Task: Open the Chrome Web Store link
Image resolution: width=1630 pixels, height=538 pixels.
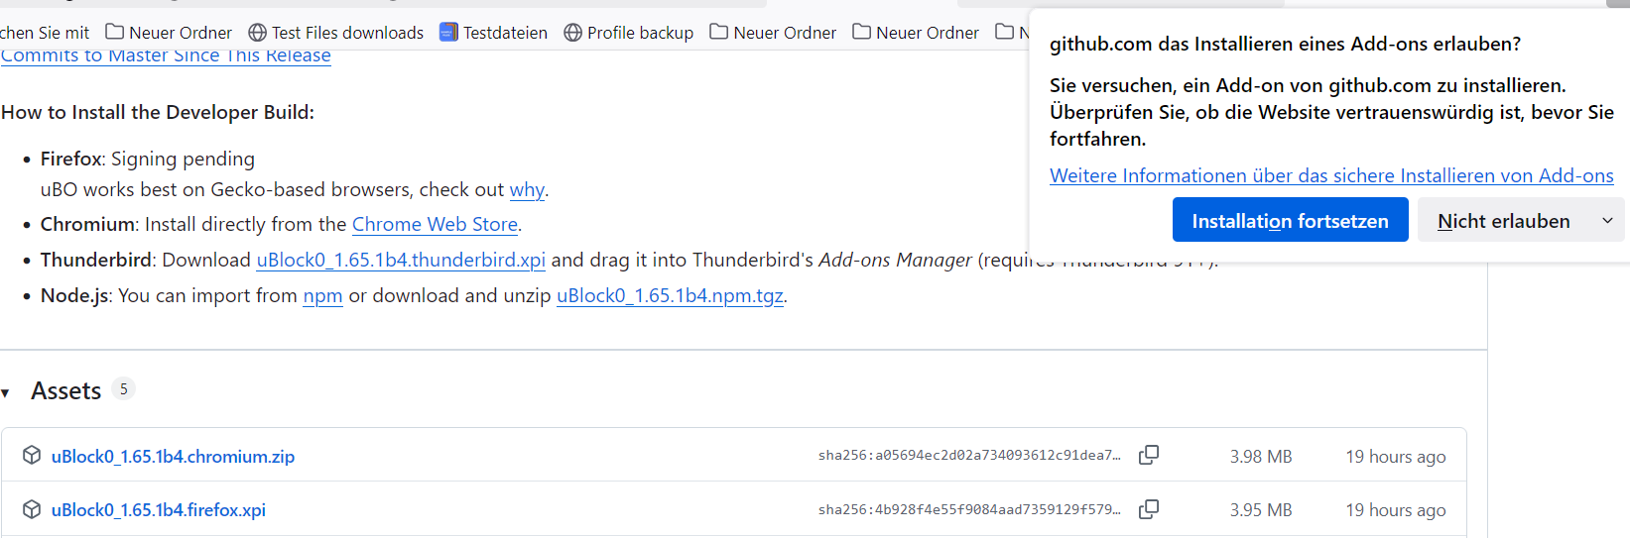Action: point(435,225)
